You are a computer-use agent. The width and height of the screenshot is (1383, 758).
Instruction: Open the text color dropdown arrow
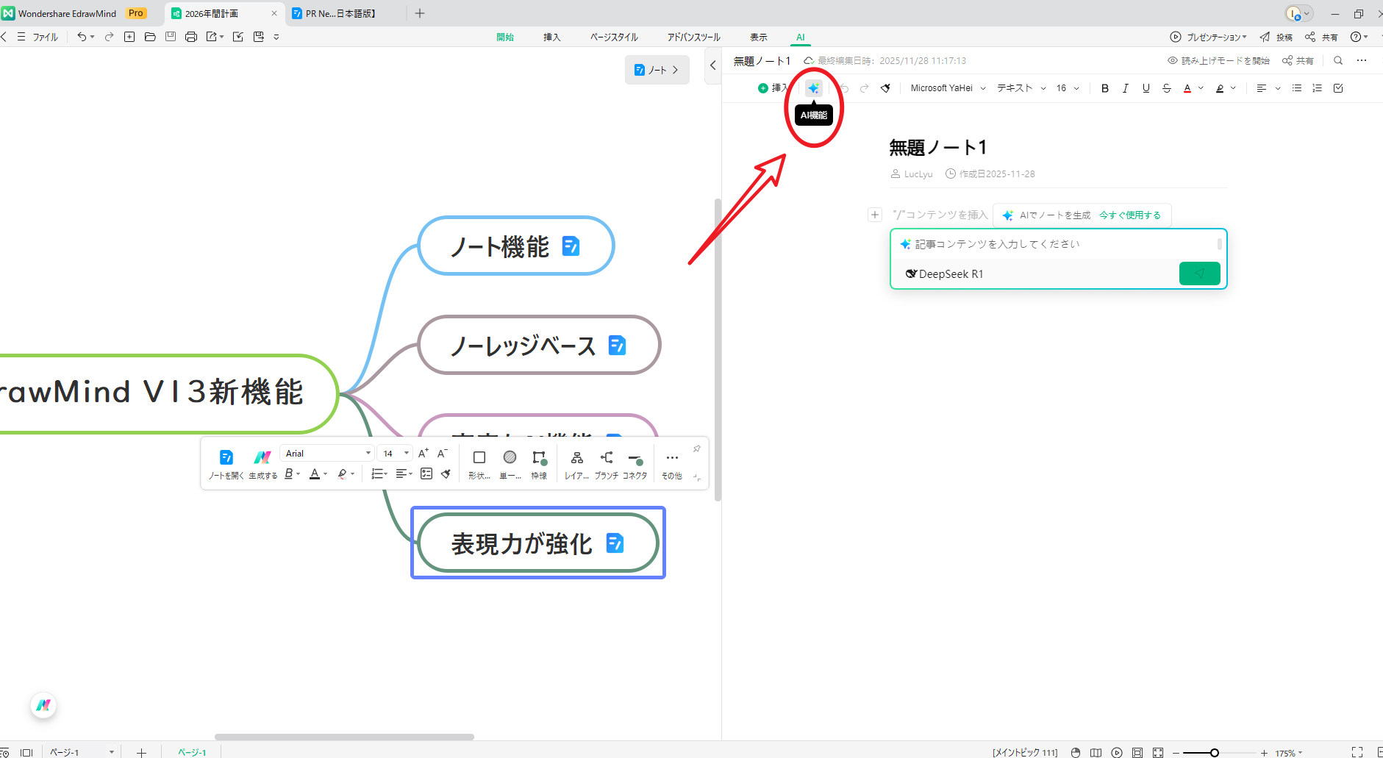click(1200, 88)
